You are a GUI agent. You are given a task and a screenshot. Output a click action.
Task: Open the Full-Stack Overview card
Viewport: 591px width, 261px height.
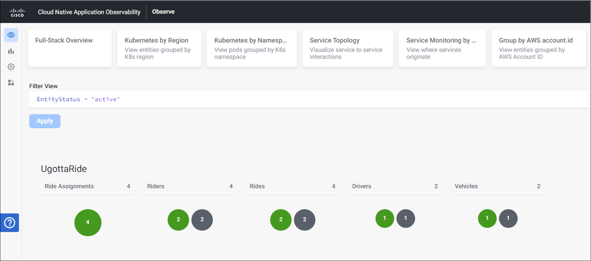pyautogui.click(x=70, y=48)
